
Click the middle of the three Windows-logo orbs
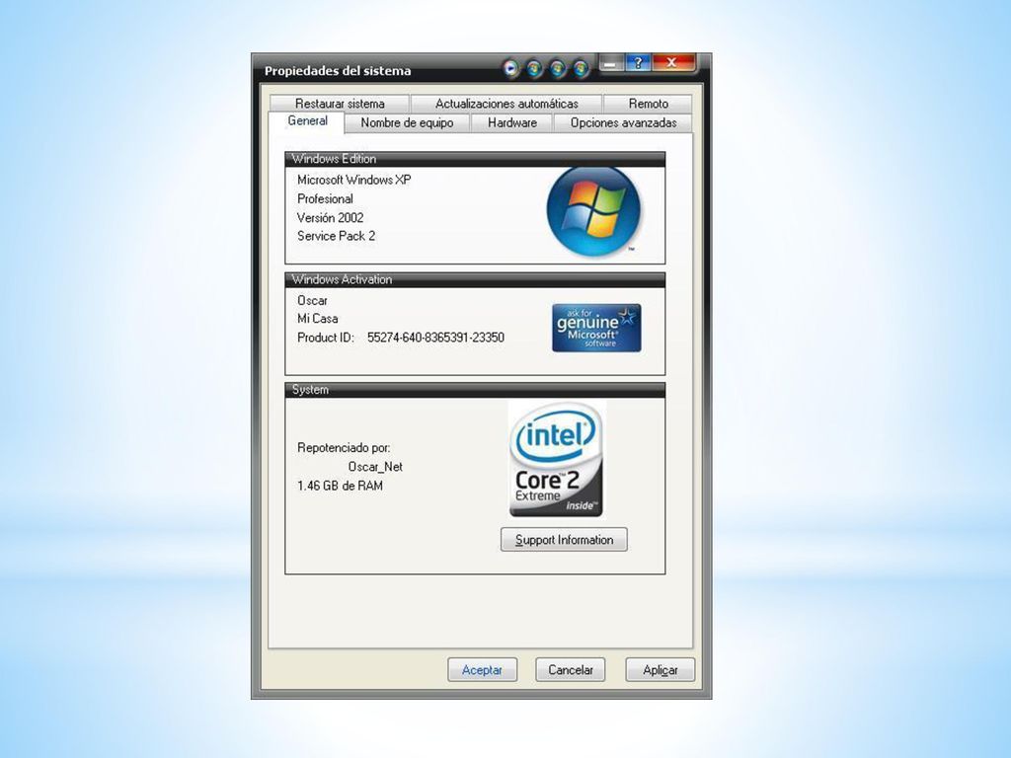558,68
